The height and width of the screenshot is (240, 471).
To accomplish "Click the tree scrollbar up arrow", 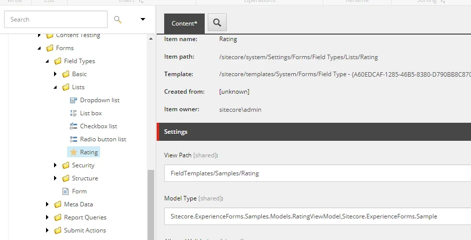I will tap(151, 39).
